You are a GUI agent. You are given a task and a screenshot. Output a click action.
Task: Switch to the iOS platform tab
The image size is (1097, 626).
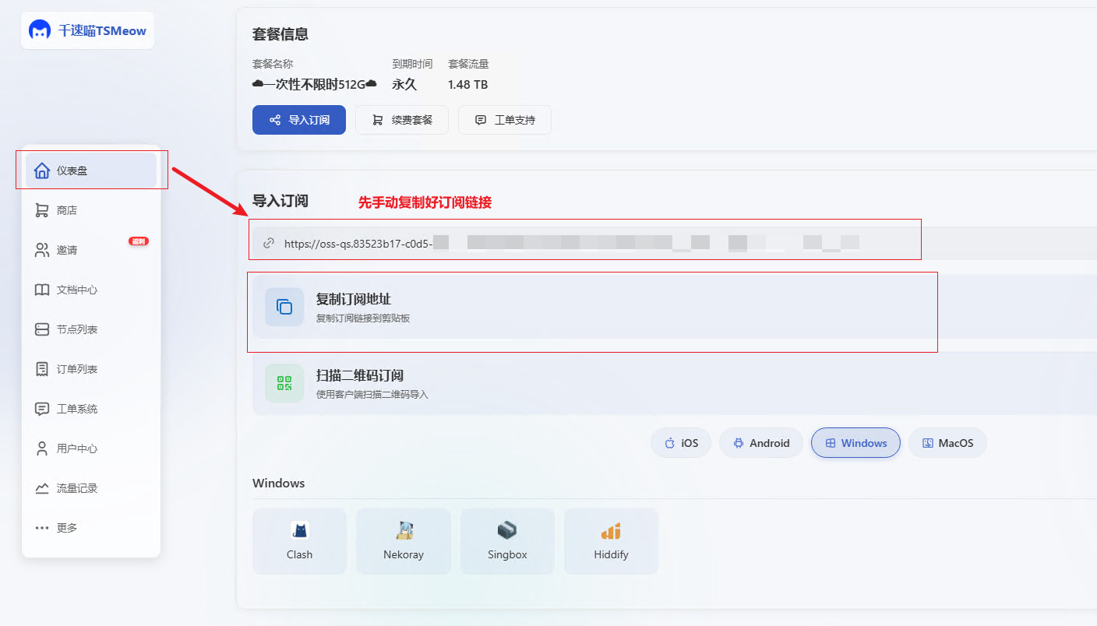click(681, 443)
